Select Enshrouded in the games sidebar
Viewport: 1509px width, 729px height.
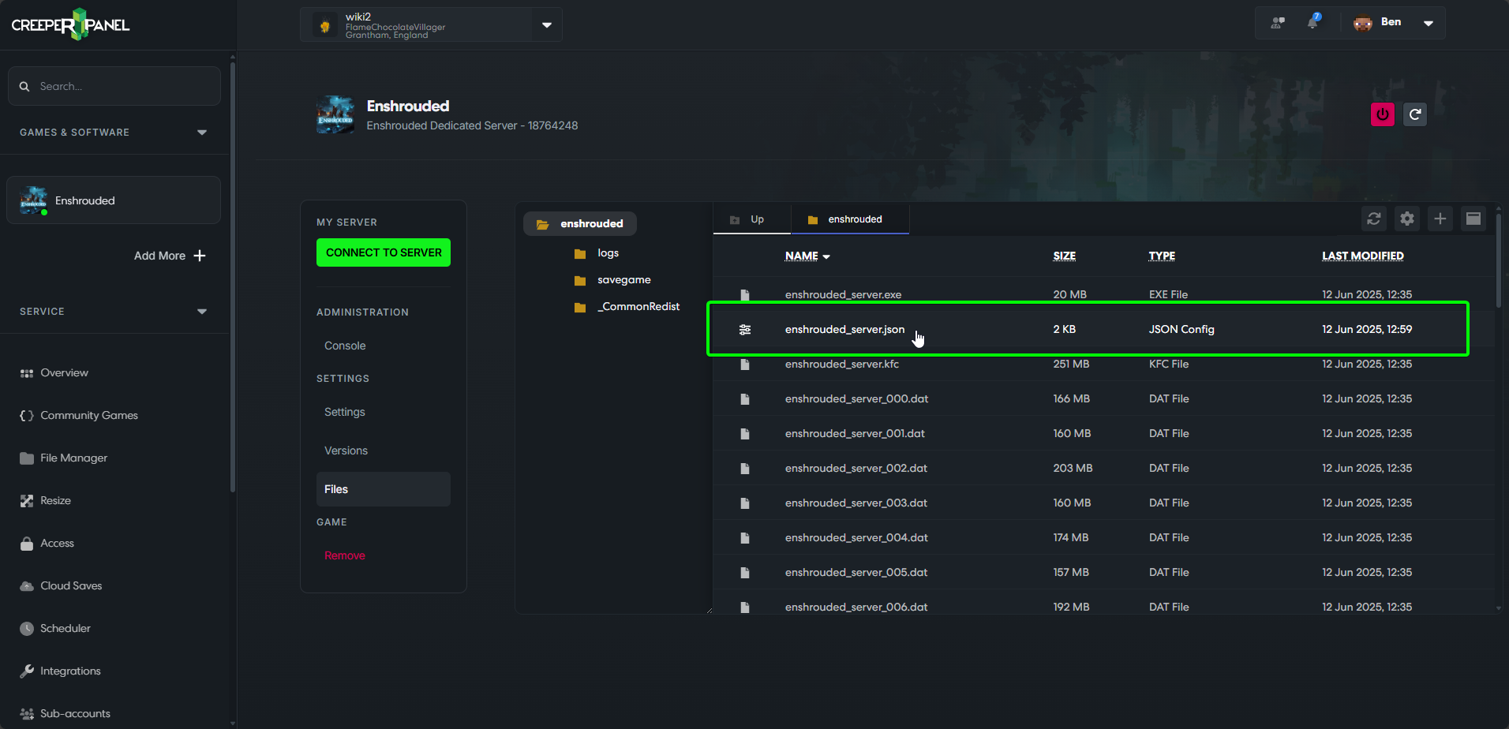pyautogui.click(x=114, y=200)
